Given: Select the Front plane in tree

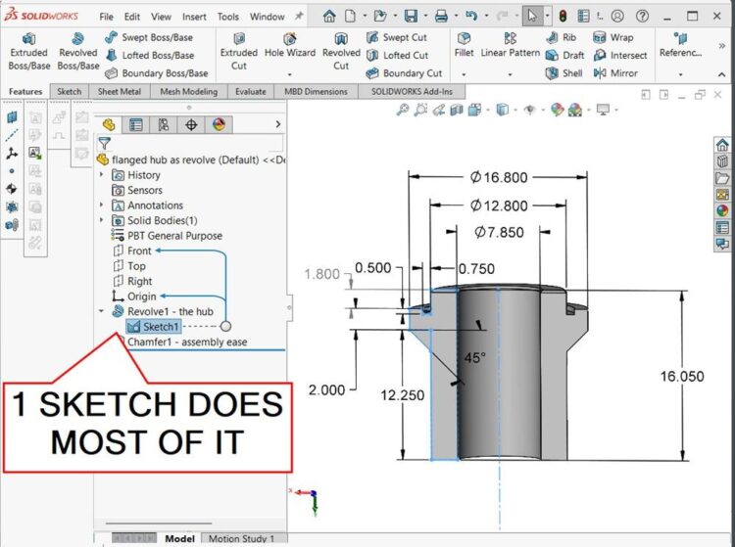Looking at the screenshot, I should 132,251.
